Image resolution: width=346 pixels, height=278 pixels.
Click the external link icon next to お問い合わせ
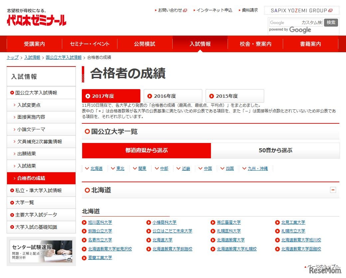tap(186, 10)
